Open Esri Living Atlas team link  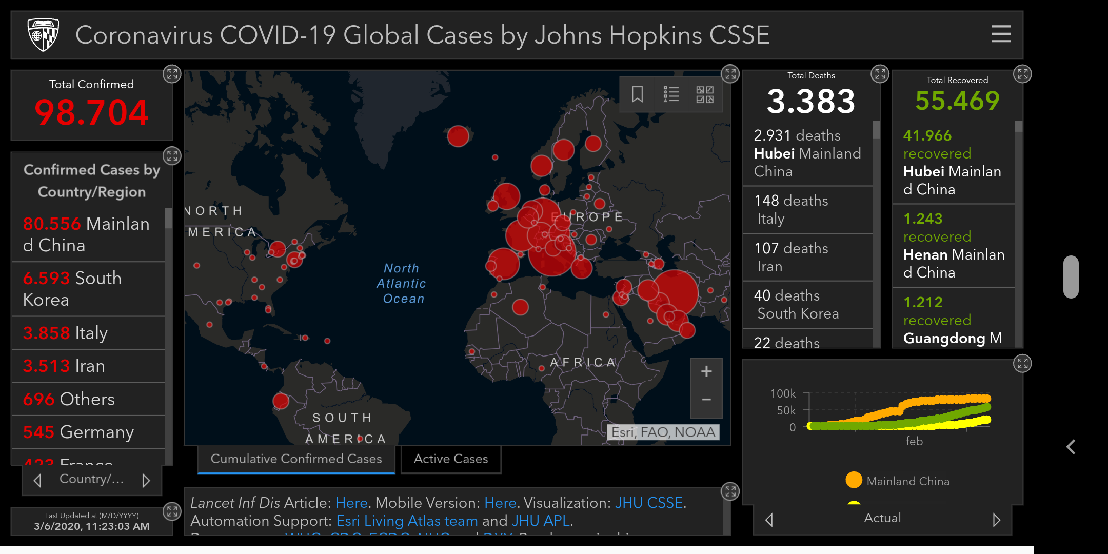coord(407,521)
